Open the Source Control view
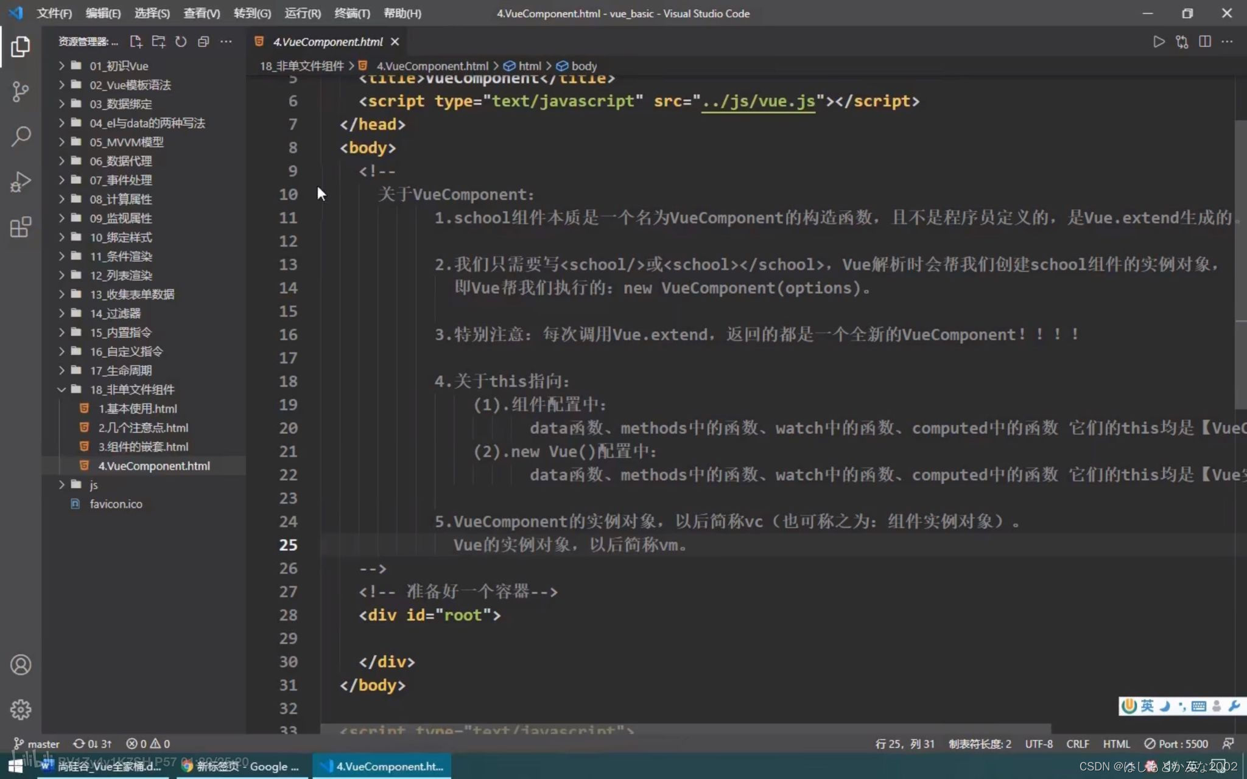This screenshot has height=779, width=1247. [20, 92]
